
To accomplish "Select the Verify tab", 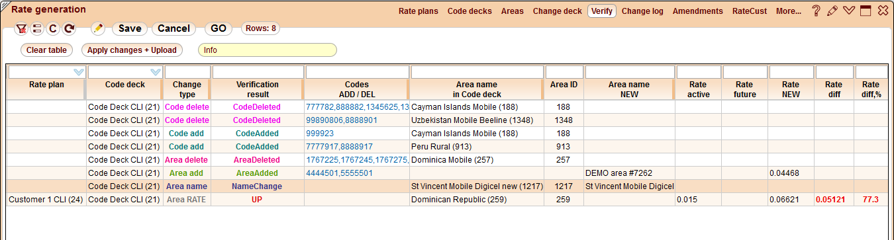I will pyautogui.click(x=602, y=11).
